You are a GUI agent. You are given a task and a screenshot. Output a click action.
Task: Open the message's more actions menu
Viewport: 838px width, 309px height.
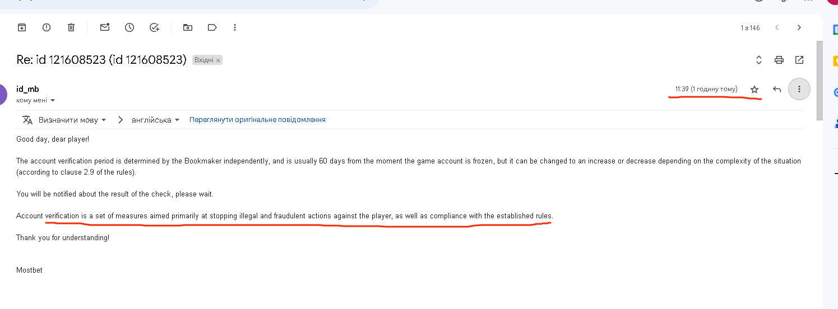point(799,89)
